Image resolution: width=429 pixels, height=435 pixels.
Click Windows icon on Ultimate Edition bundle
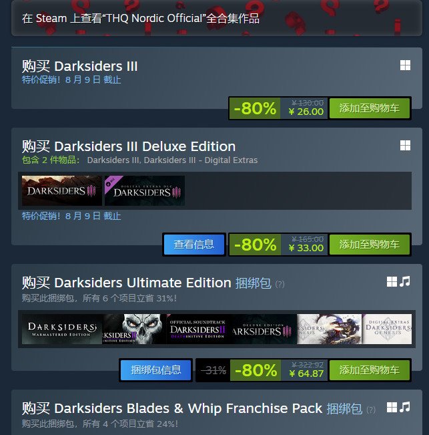coord(392,281)
